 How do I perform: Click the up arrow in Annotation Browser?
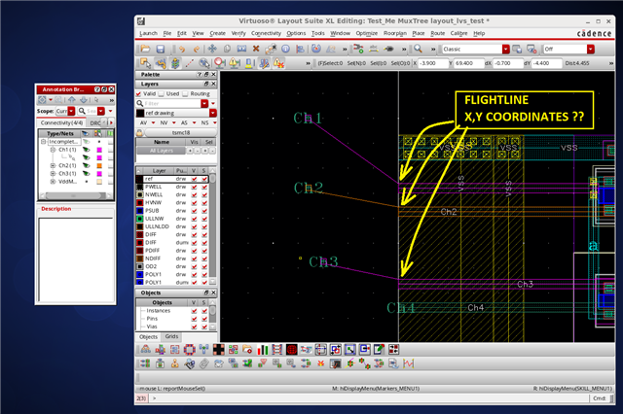[71, 100]
